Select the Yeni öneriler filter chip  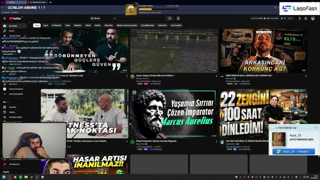[x=176, y=25]
